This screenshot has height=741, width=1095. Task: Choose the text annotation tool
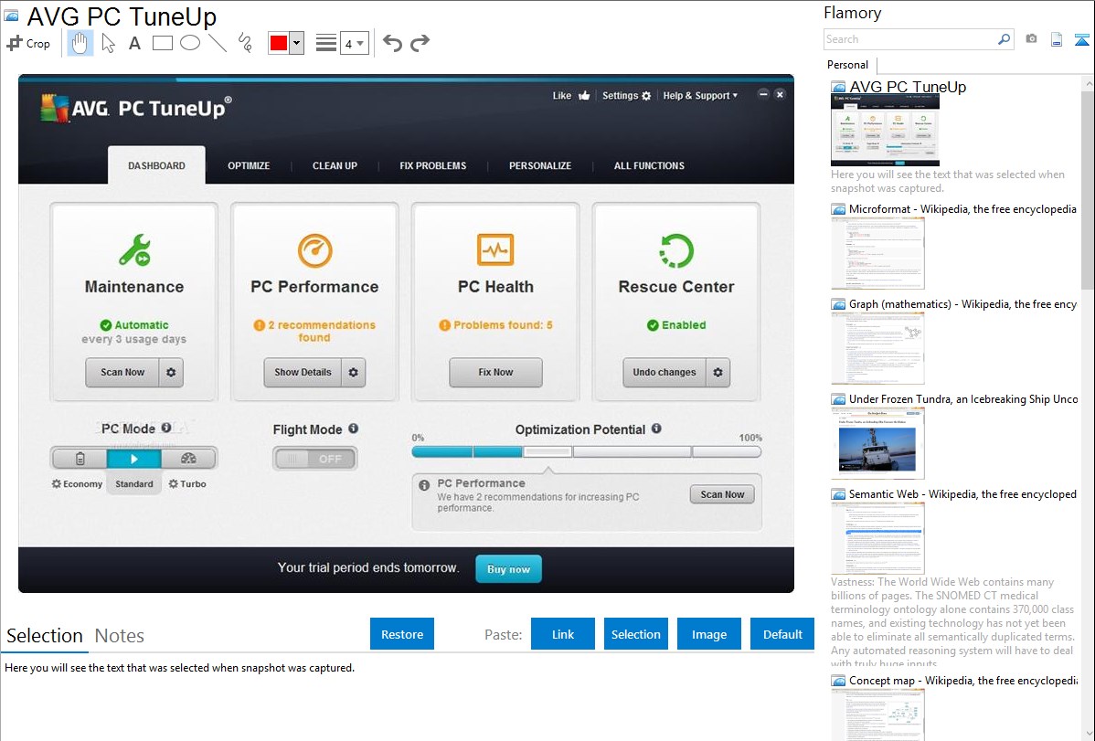point(134,43)
